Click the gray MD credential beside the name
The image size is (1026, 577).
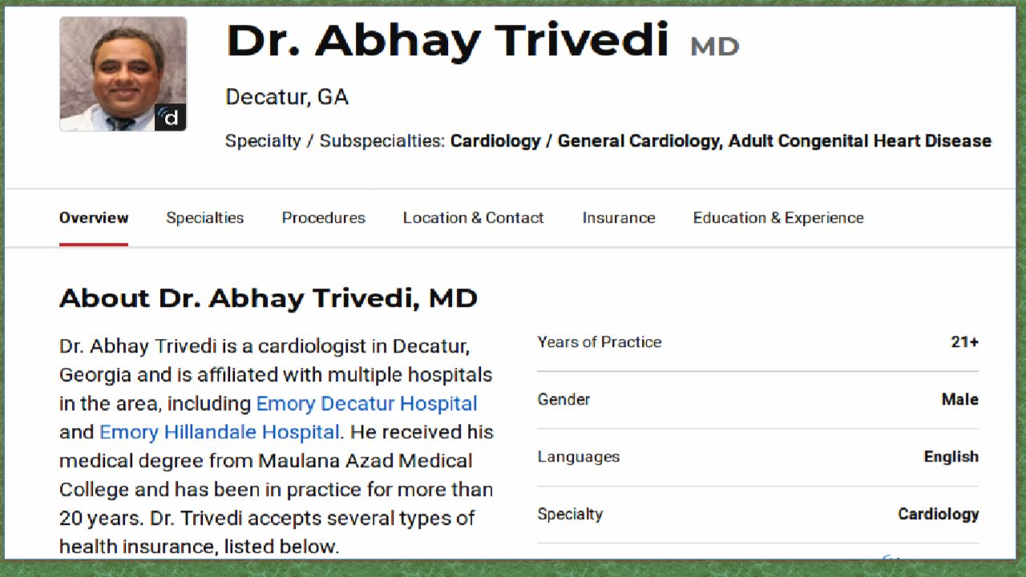pyautogui.click(x=714, y=47)
